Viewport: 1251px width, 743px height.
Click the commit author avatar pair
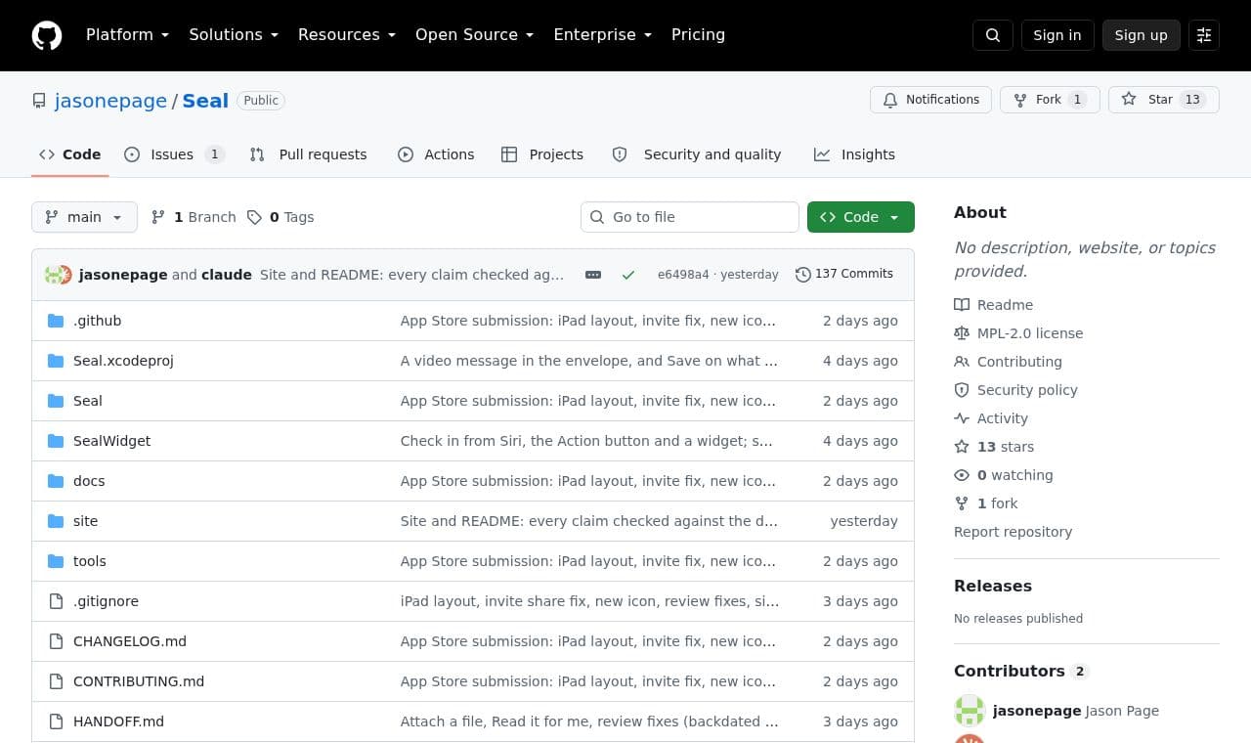pos(59,275)
